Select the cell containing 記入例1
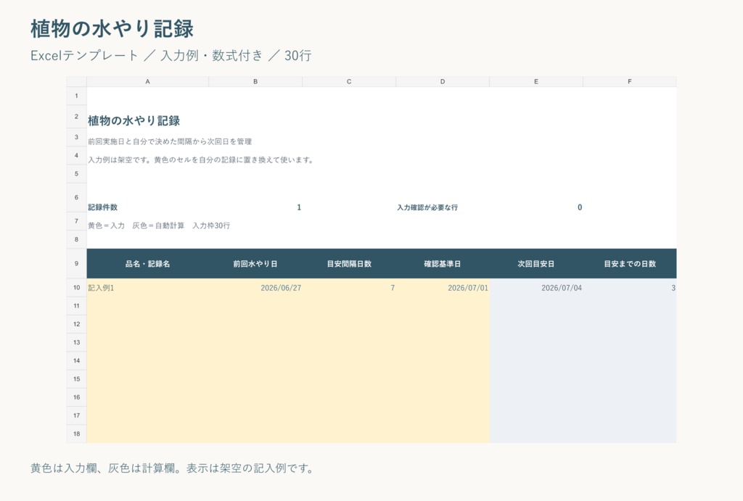Viewport: 743px width, 501px height. [x=147, y=287]
